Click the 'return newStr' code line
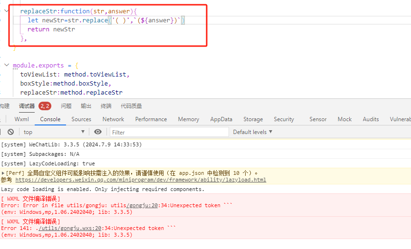This screenshot has height=249, width=411. click(x=51, y=29)
